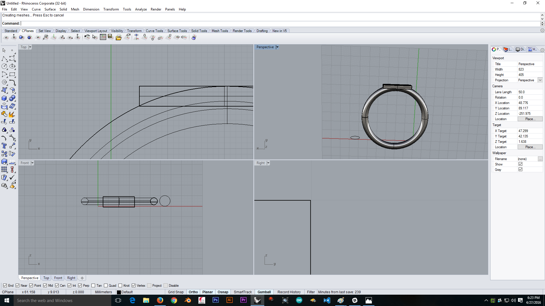
Task: Toggle the Near osnap checkbox
Action: click(x=18, y=286)
